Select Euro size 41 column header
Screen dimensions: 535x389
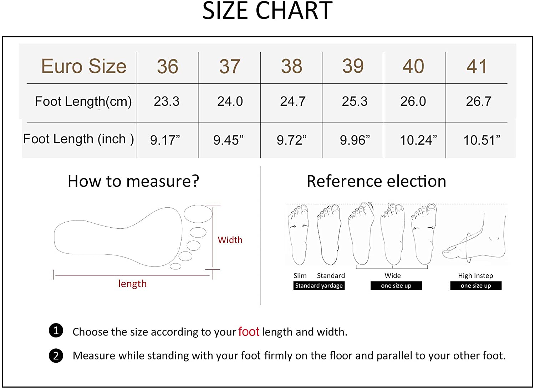[477, 67]
